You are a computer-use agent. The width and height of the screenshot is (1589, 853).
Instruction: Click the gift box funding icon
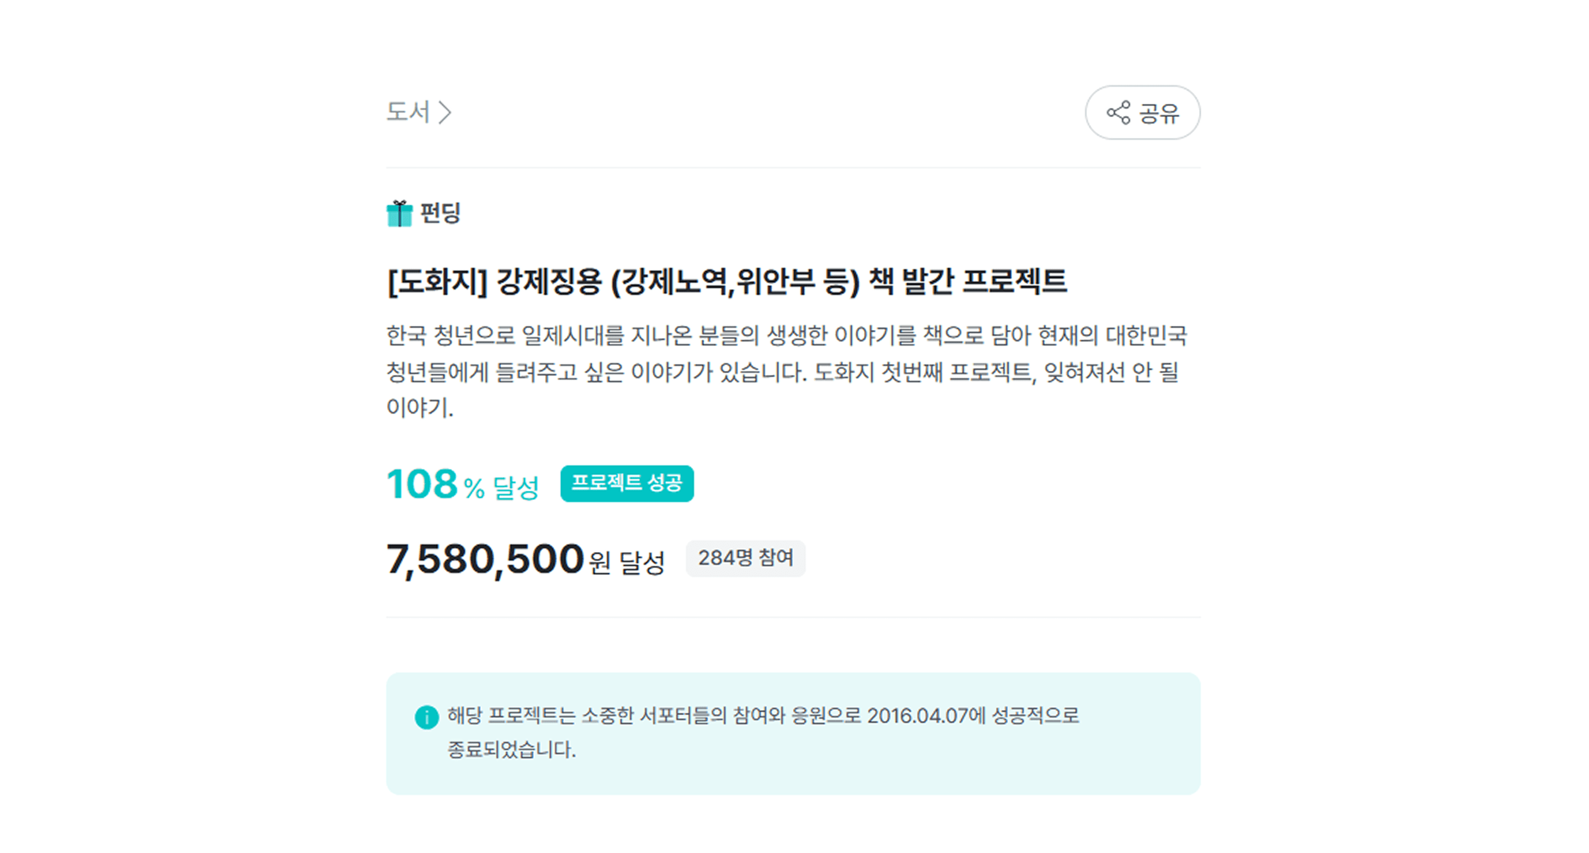(400, 214)
